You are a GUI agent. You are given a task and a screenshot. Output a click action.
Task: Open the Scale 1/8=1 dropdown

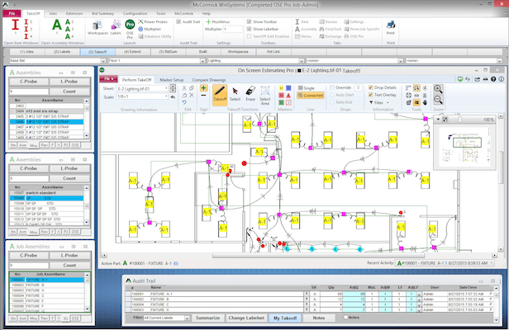[166, 97]
